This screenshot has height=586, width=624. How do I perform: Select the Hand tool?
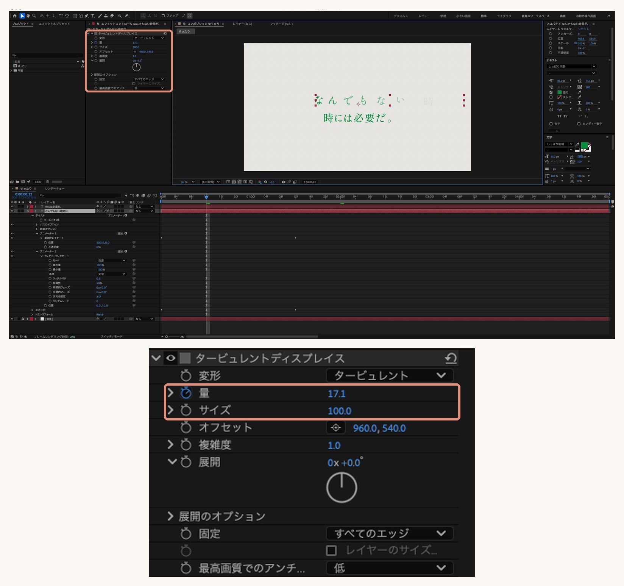28,16
